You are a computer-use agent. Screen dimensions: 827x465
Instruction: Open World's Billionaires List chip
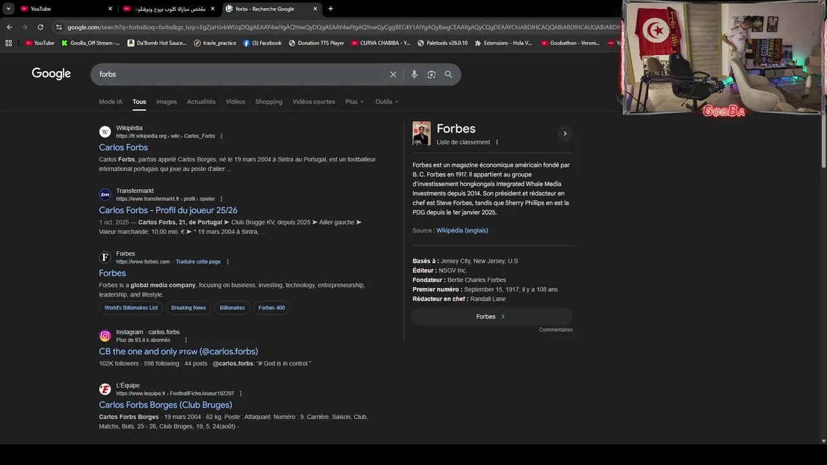(x=131, y=307)
